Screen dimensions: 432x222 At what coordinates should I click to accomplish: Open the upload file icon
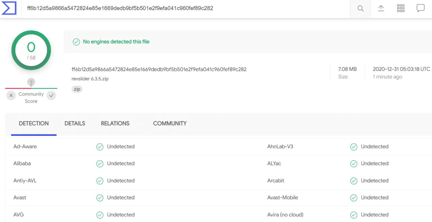click(381, 8)
